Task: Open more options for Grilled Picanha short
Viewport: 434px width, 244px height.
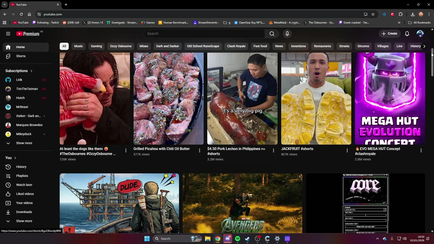Action: pos(199,150)
